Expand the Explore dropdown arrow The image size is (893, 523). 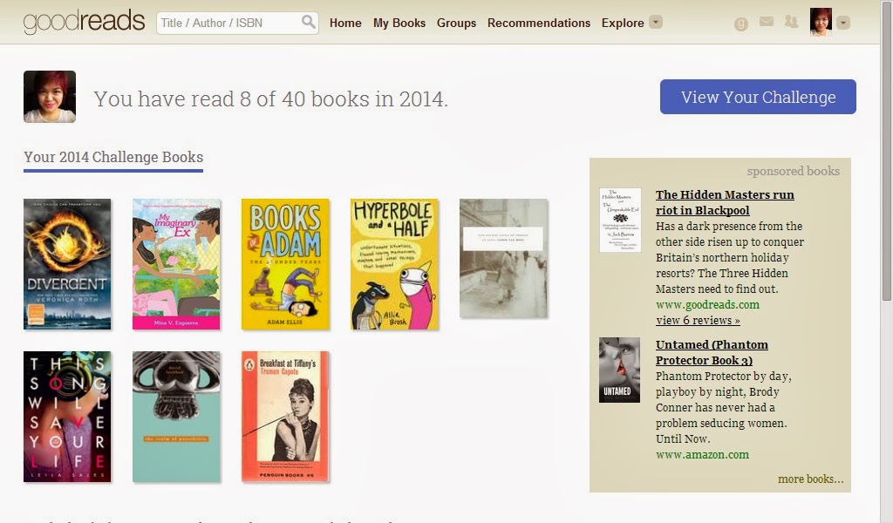click(656, 22)
